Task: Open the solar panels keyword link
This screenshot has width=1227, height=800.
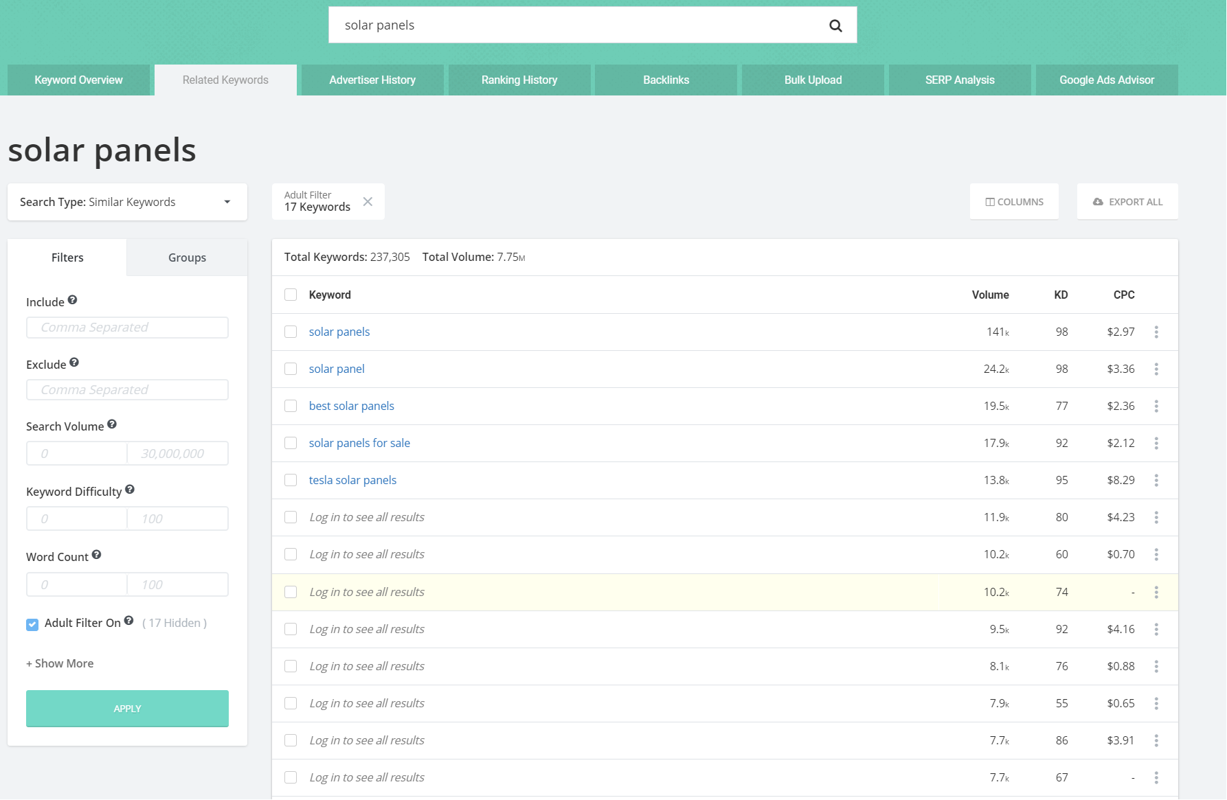Action: pos(339,332)
